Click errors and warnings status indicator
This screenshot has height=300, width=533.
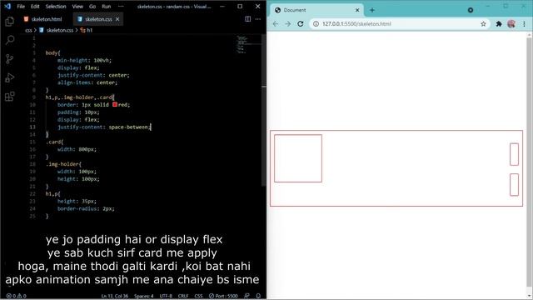[16, 296]
